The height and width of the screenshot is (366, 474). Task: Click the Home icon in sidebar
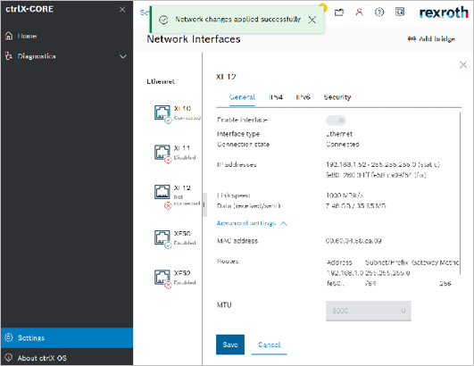[x=9, y=36]
